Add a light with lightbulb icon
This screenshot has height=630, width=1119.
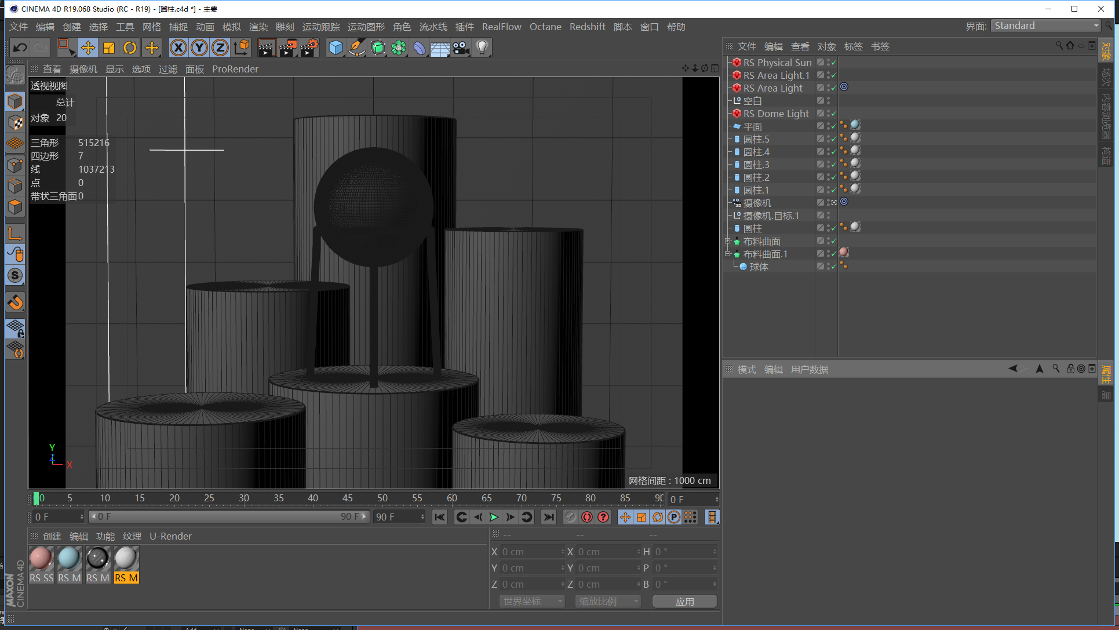pyautogui.click(x=482, y=48)
